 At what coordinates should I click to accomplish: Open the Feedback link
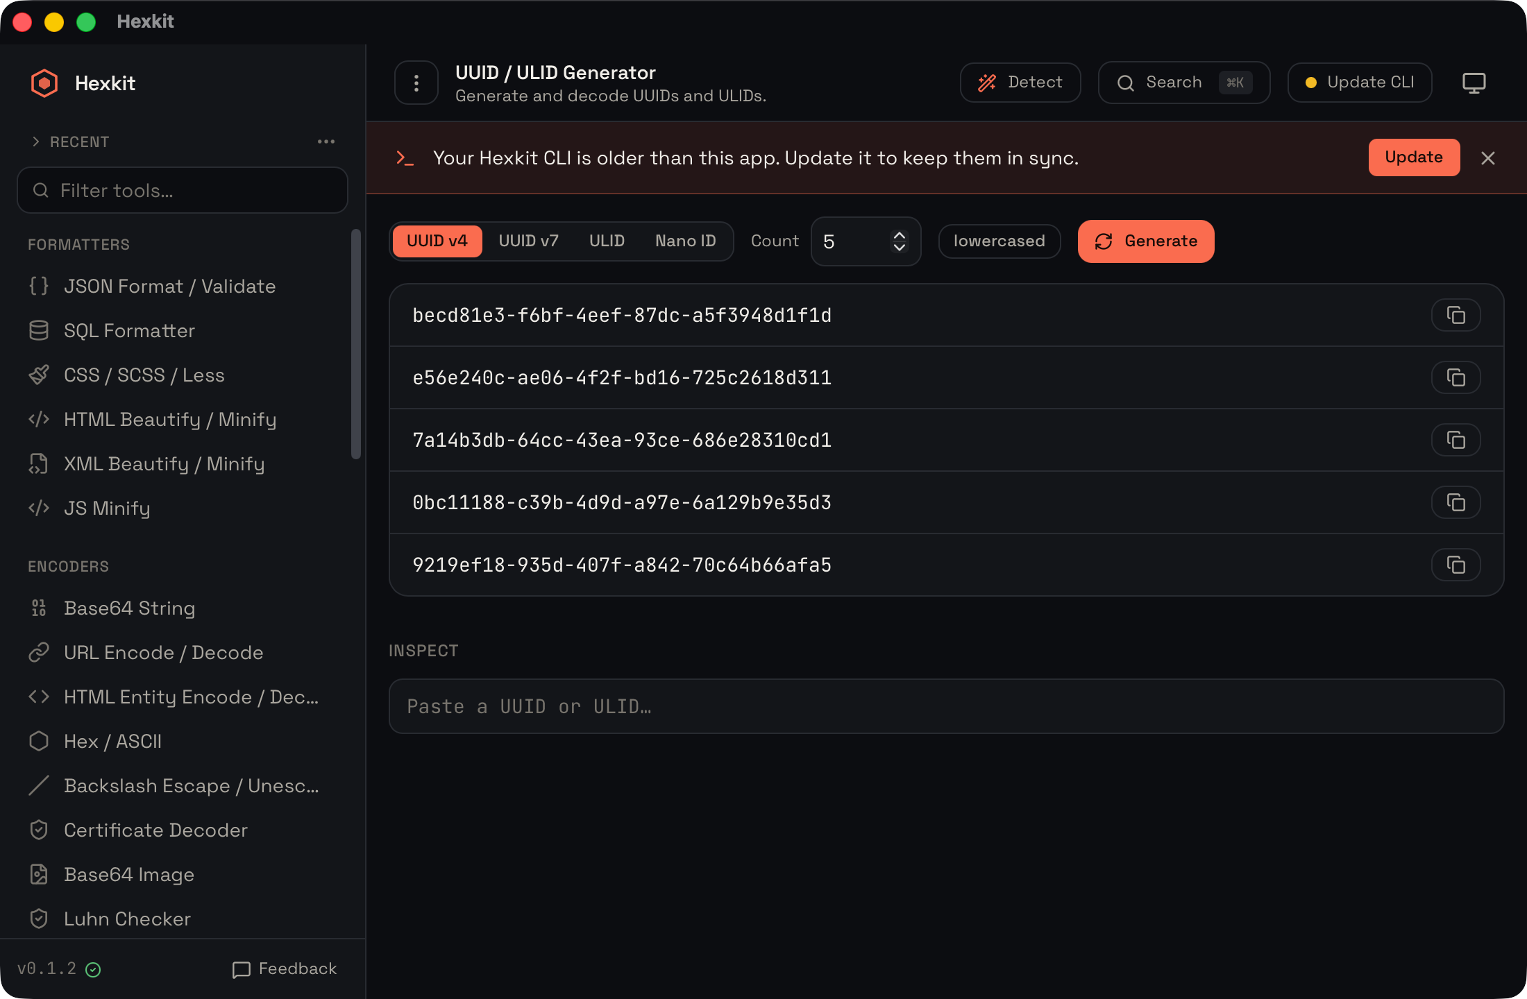[x=285, y=968]
